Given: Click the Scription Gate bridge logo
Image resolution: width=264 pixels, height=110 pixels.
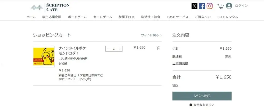Looking at the screenshot, I should pyautogui.click(x=37, y=7).
